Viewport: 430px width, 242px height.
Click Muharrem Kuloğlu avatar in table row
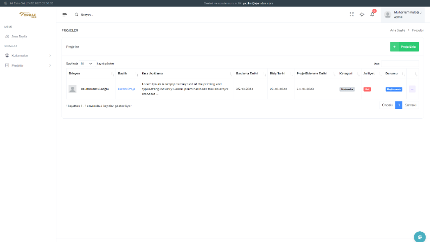coord(73,89)
